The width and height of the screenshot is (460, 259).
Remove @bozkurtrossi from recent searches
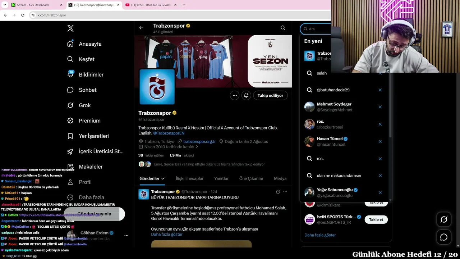click(380, 124)
